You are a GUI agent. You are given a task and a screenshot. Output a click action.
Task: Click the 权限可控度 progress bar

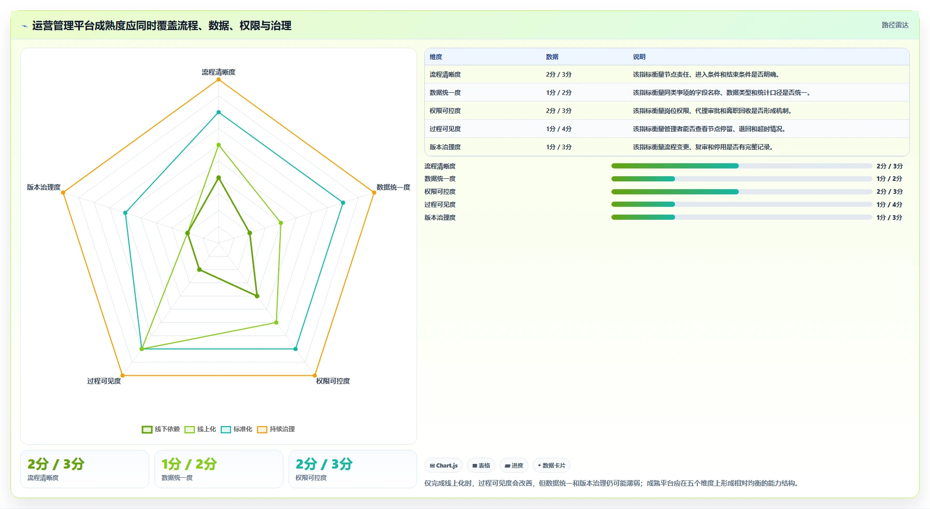click(741, 192)
